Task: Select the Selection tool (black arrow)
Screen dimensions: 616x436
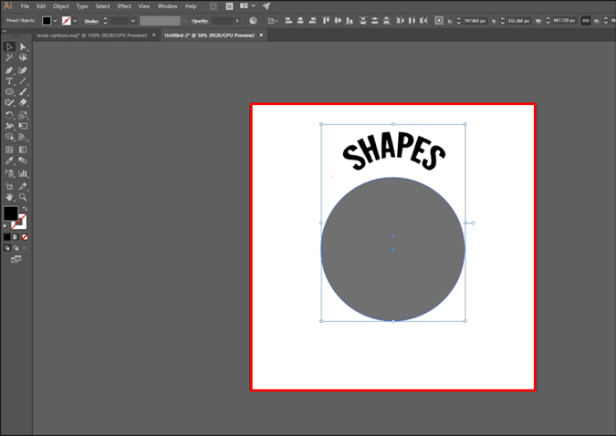Action: click(x=9, y=46)
